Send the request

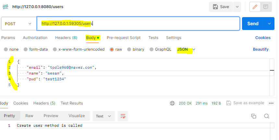pos(253,24)
